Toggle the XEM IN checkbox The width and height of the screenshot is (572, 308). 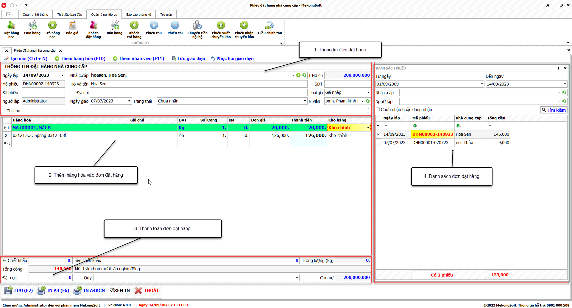tap(112, 290)
